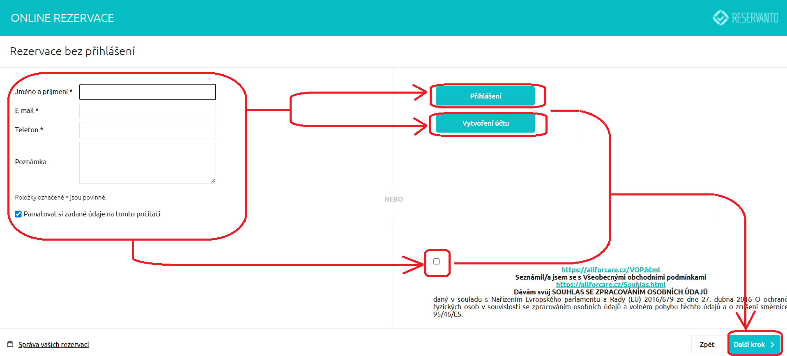Focus the Jméno a příjmení input field
The width and height of the screenshot is (787, 356).
tap(147, 92)
